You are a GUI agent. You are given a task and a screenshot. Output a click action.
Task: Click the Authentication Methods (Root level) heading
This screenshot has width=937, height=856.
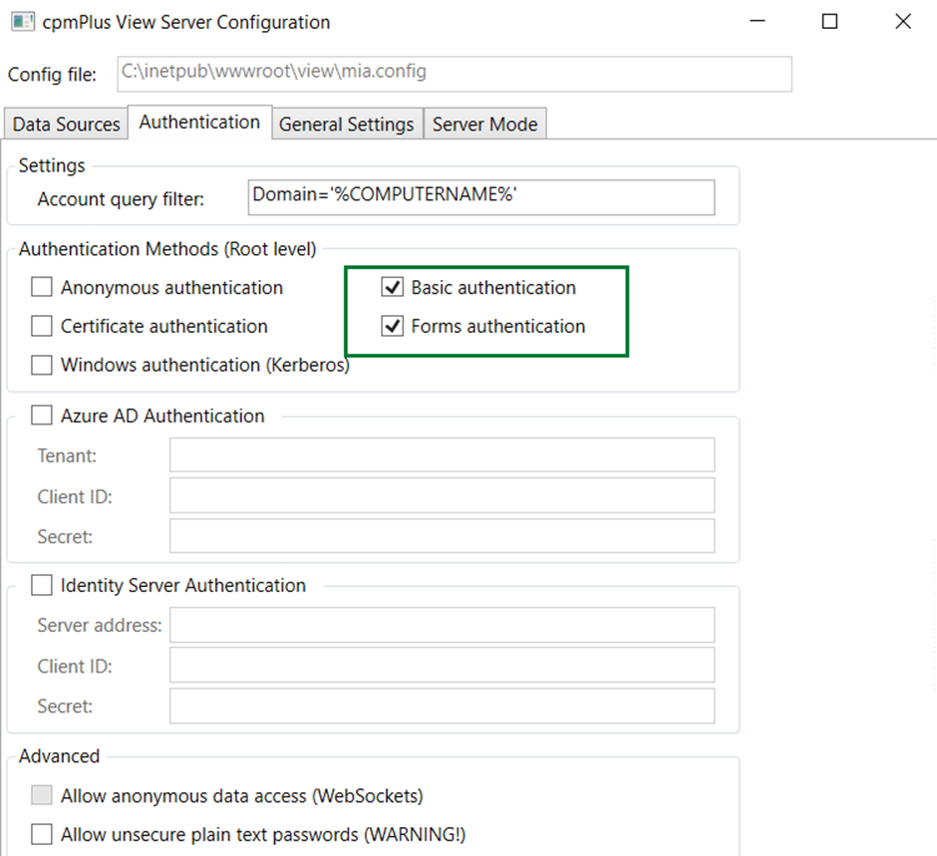[167, 248]
